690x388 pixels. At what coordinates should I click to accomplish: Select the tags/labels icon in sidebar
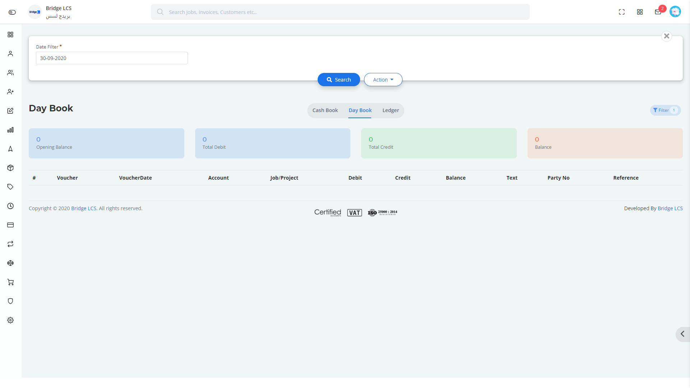tap(10, 187)
